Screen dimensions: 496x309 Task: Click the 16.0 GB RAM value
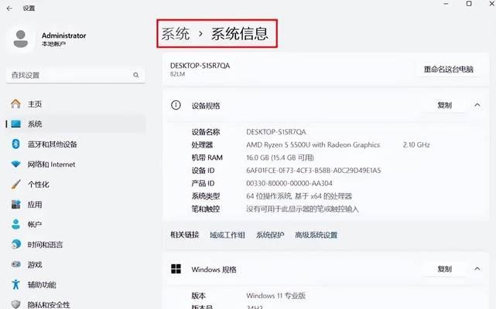tap(280, 158)
